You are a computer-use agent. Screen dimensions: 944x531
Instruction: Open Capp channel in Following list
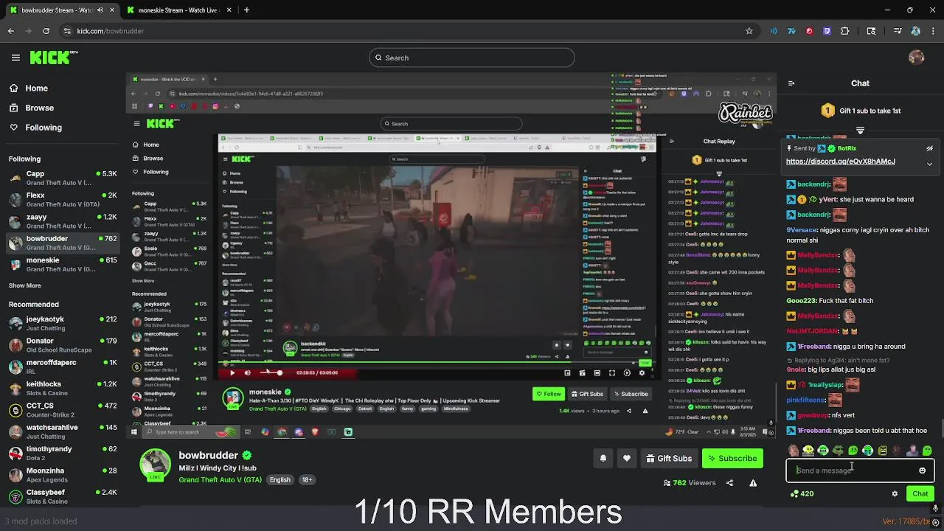[x=63, y=178]
